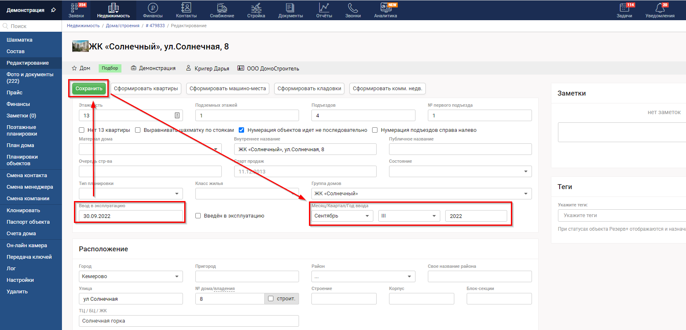This screenshot has height=330, width=686.
Task: Open the month dropdown showing Сентябрь
Action: [342, 216]
